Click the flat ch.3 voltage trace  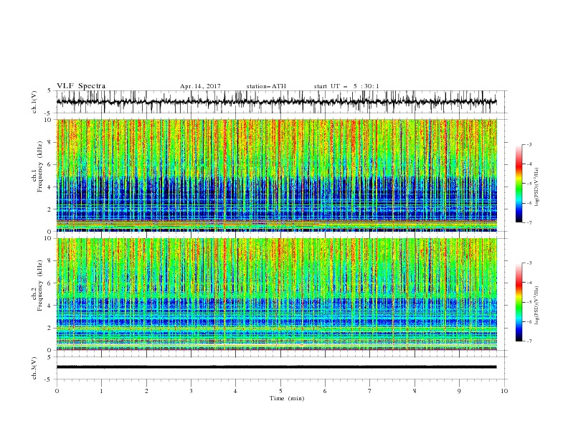click(x=276, y=367)
